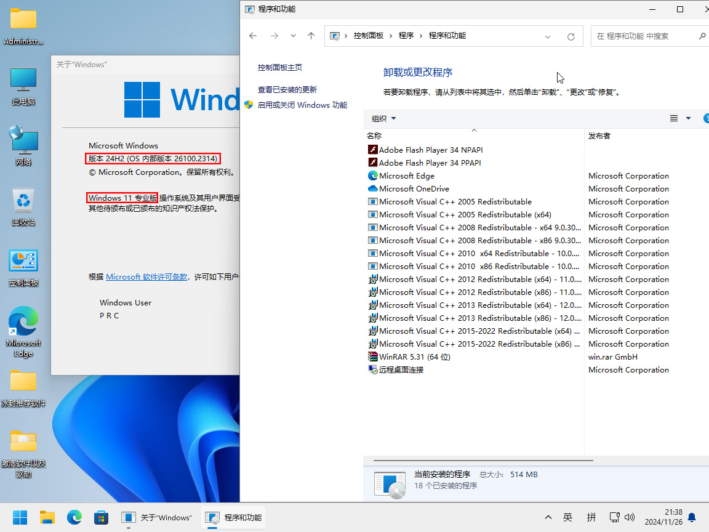Screen dimensions: 709x532
Task: Open the 激活软件以及驱动 desktop folder
Action: pyautogui.click(x=23, y=454)
